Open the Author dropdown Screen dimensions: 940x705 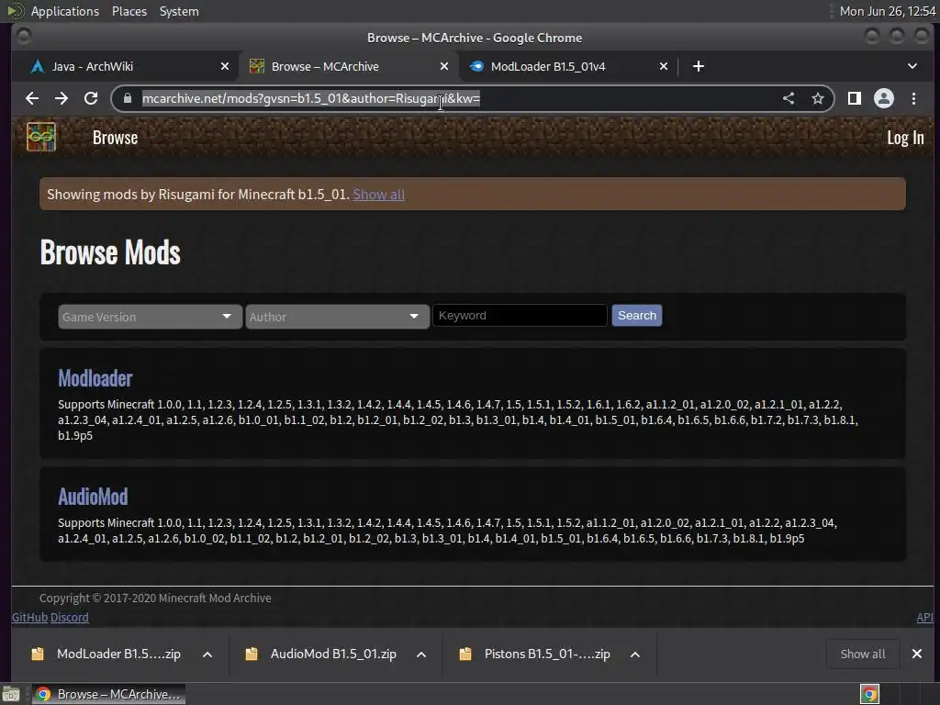click(x=337, y=317)
